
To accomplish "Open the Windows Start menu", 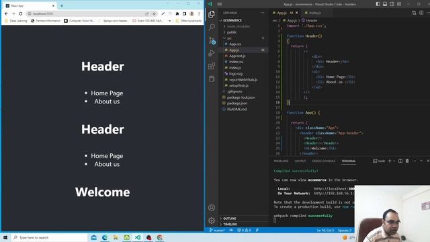I will click(5, 237).
